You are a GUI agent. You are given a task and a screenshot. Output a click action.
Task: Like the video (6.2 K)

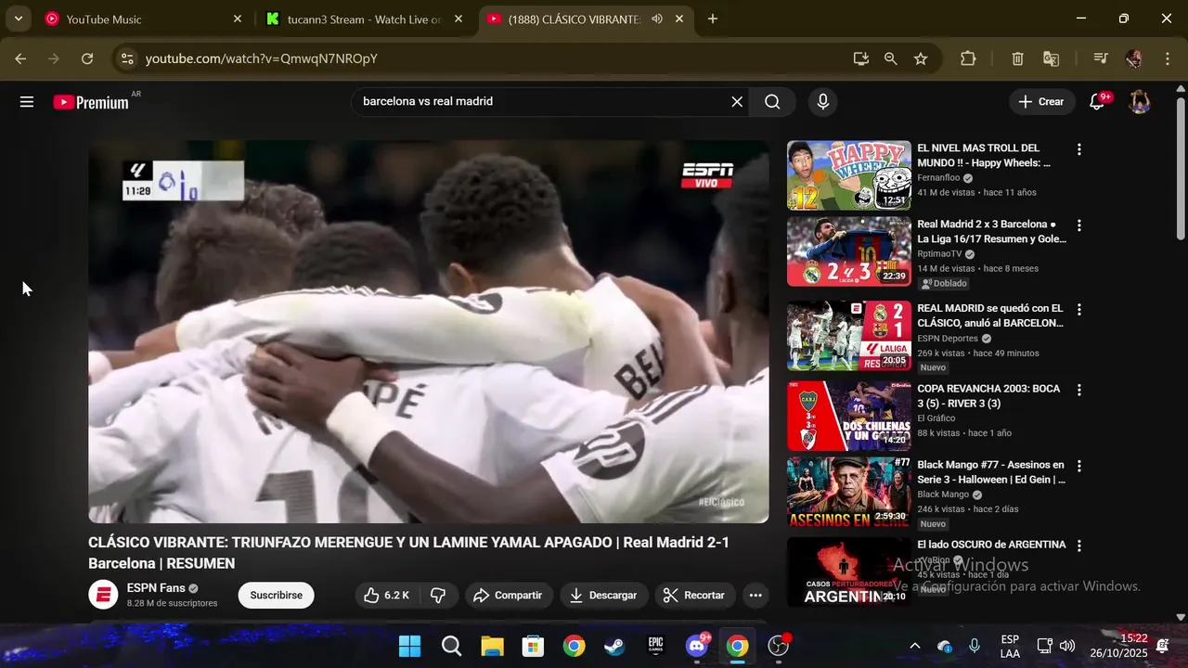click(386, 596)
